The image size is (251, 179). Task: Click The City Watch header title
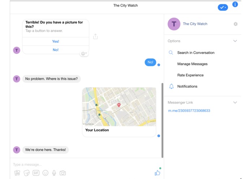pyautogui.click(x=126, y=5)
